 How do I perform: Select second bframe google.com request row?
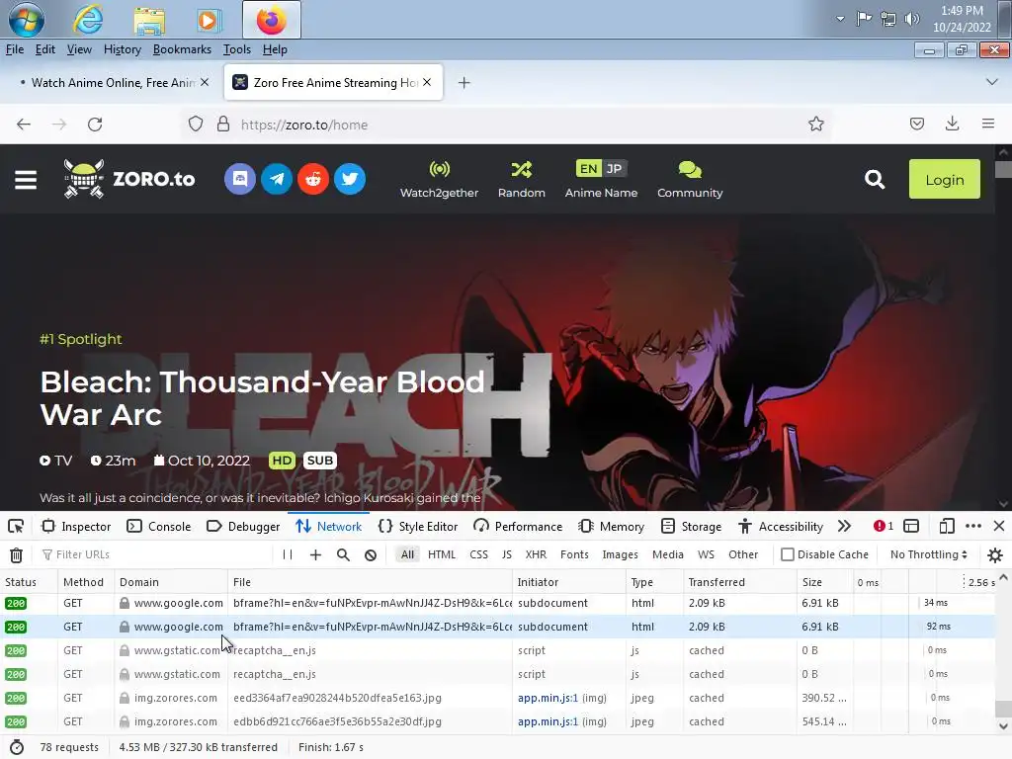click(x=497, y=627)
